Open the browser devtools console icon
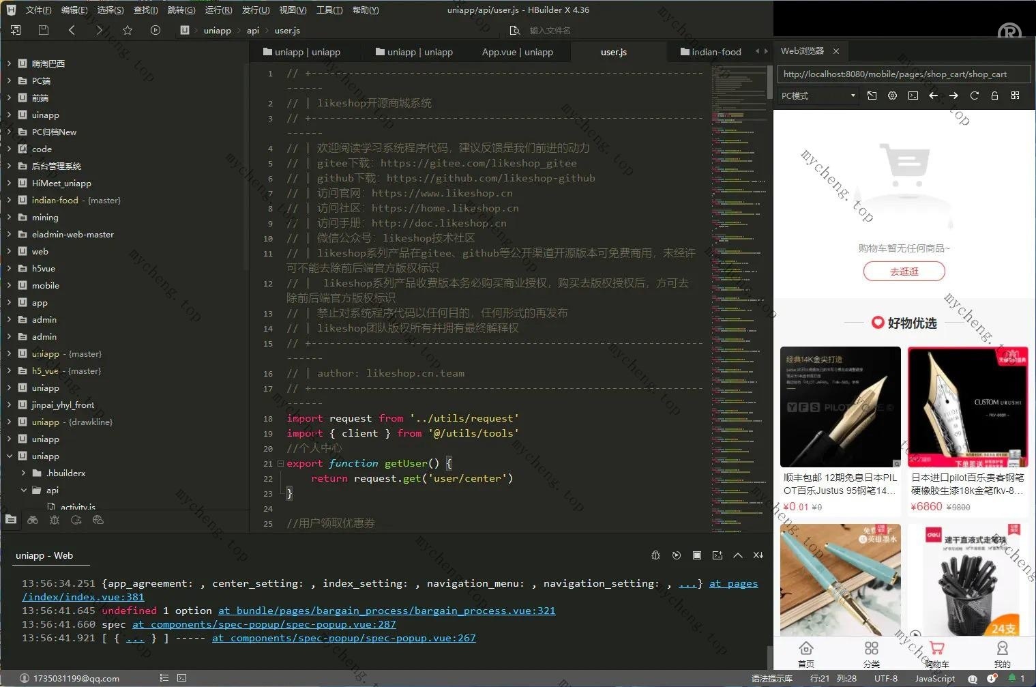1036x687 pixels. 913,96
